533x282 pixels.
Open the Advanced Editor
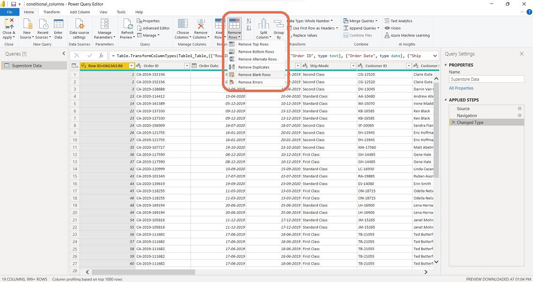153,28
